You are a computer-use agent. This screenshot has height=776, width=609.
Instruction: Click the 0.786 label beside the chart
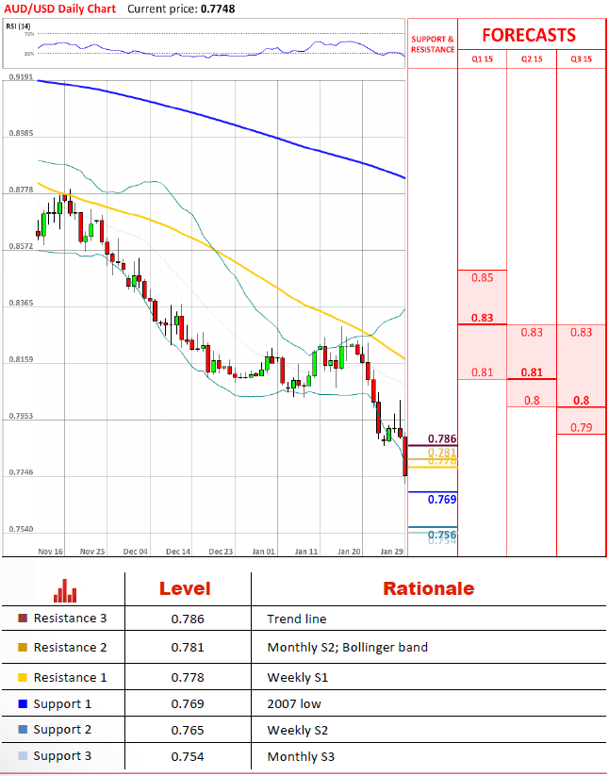(442, 439)
